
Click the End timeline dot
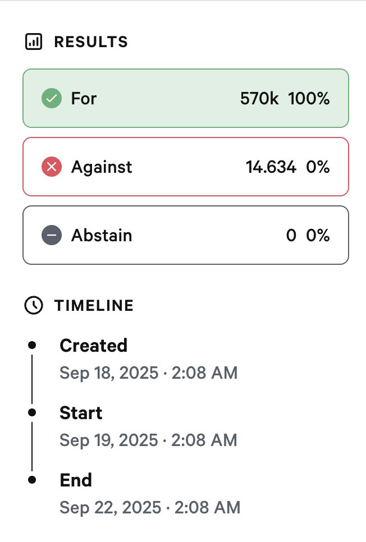tap(32, 480)
